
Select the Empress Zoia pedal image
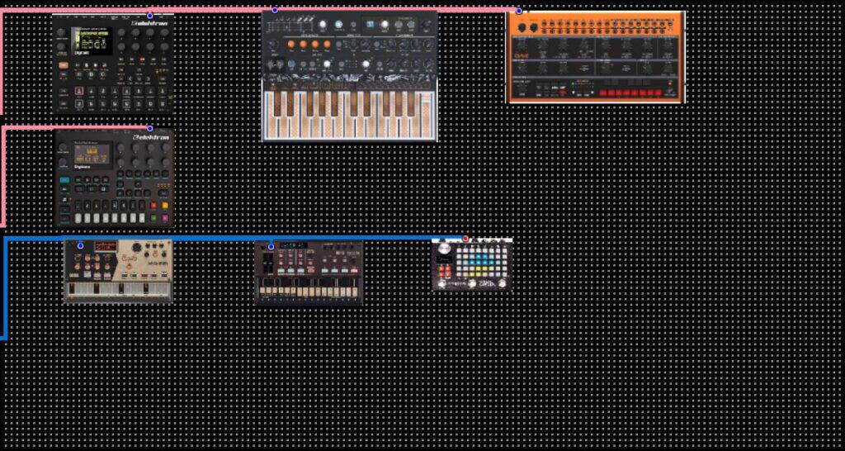tap(472, 265)
